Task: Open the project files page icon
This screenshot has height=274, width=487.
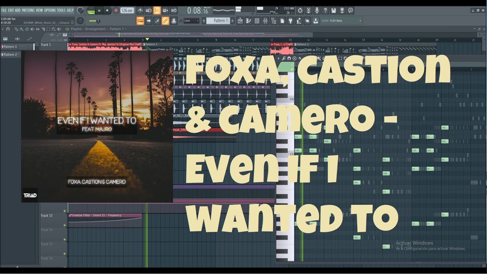Action: pyautogui.click(x=282, y=21)
